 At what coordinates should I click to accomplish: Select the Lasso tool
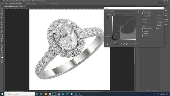(2, 13)
